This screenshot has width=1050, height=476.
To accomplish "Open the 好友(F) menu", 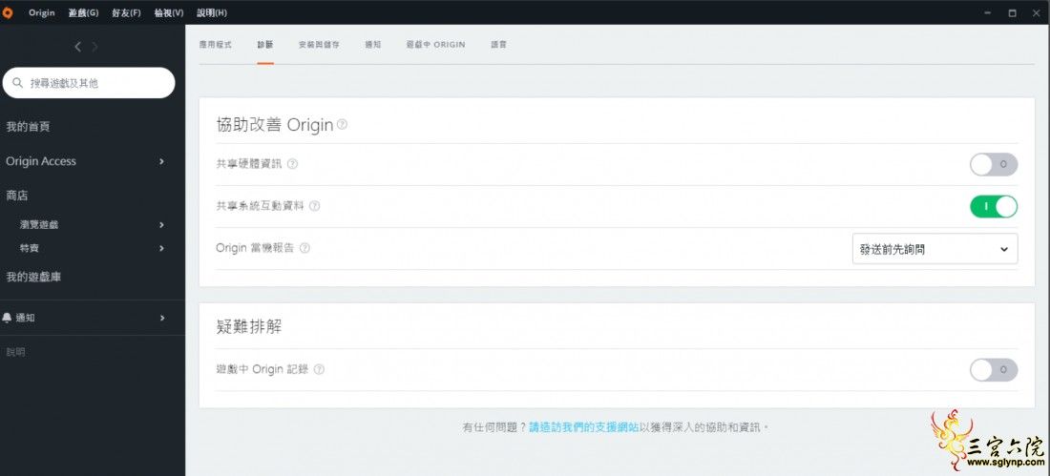I will pyautogui.click(x=127, y=12).
